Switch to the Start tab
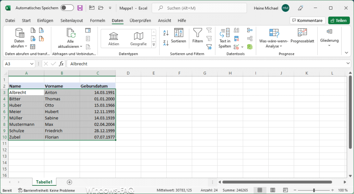Screen dimensions: 354x194 (26, 20)
